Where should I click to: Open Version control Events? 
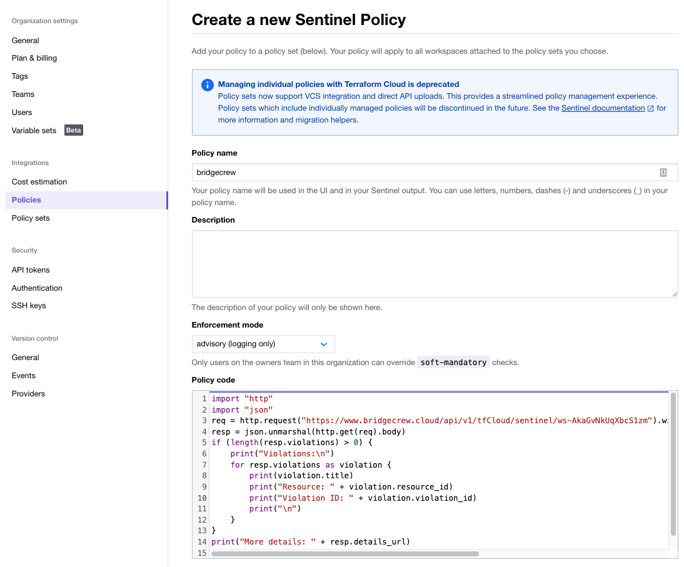[x=24, y=376]
